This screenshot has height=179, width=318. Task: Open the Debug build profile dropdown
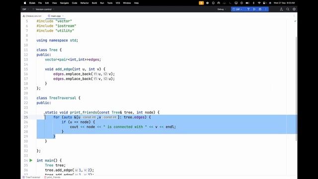click(x=222, y=9)
